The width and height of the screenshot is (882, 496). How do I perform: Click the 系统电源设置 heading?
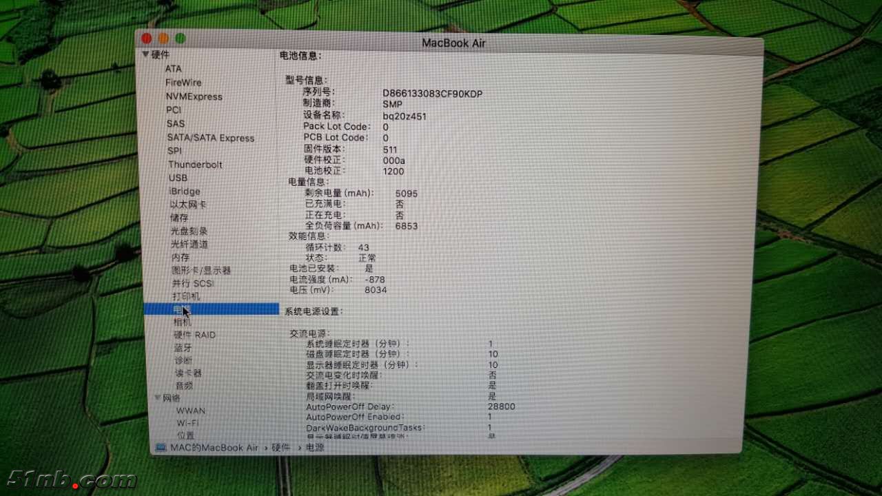313,311
